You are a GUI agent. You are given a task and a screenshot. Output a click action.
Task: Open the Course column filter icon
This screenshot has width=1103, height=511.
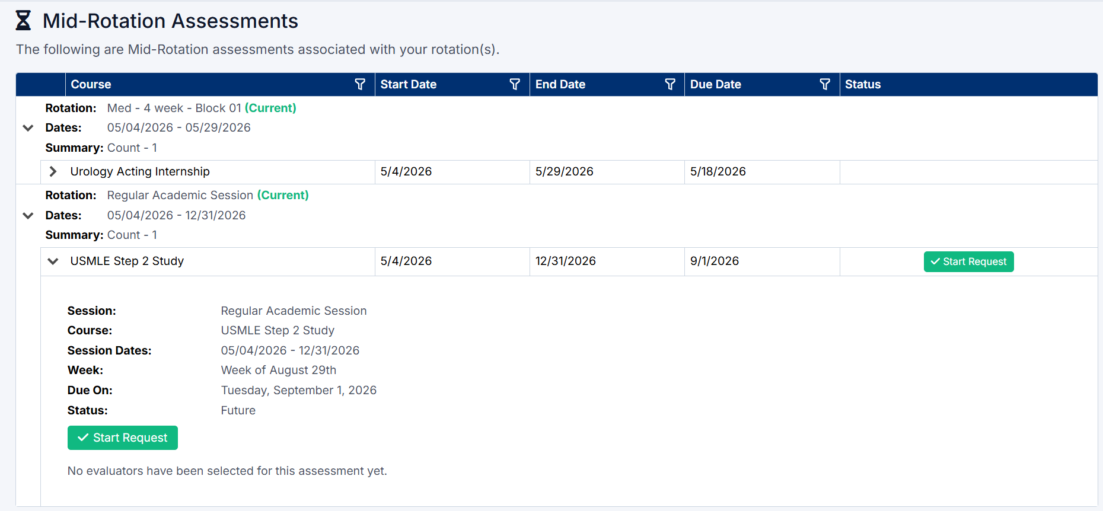click(x=360, y=84)
